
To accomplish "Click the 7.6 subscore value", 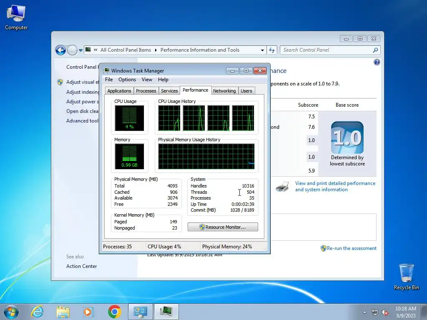I will 311,127.
